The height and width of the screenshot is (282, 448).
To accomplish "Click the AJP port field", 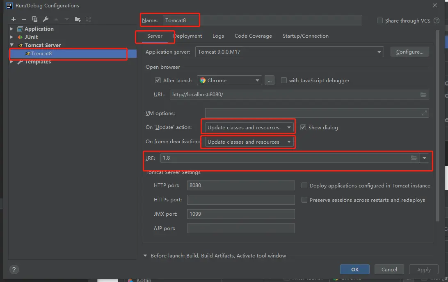I will (241, 228).
